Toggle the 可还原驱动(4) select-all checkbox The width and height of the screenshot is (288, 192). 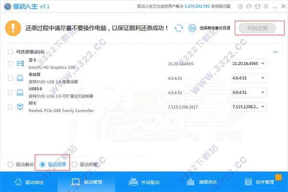point(10,52)
